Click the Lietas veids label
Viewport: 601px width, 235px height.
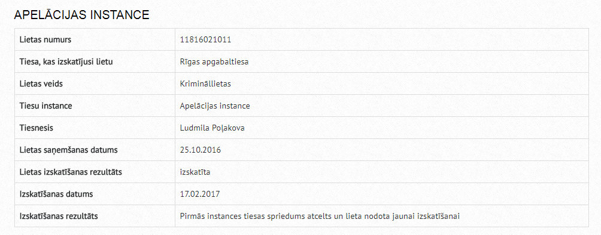click(41, 84)
